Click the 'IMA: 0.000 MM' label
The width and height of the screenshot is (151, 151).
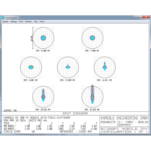pyautogui.click(x=43, y=51)
